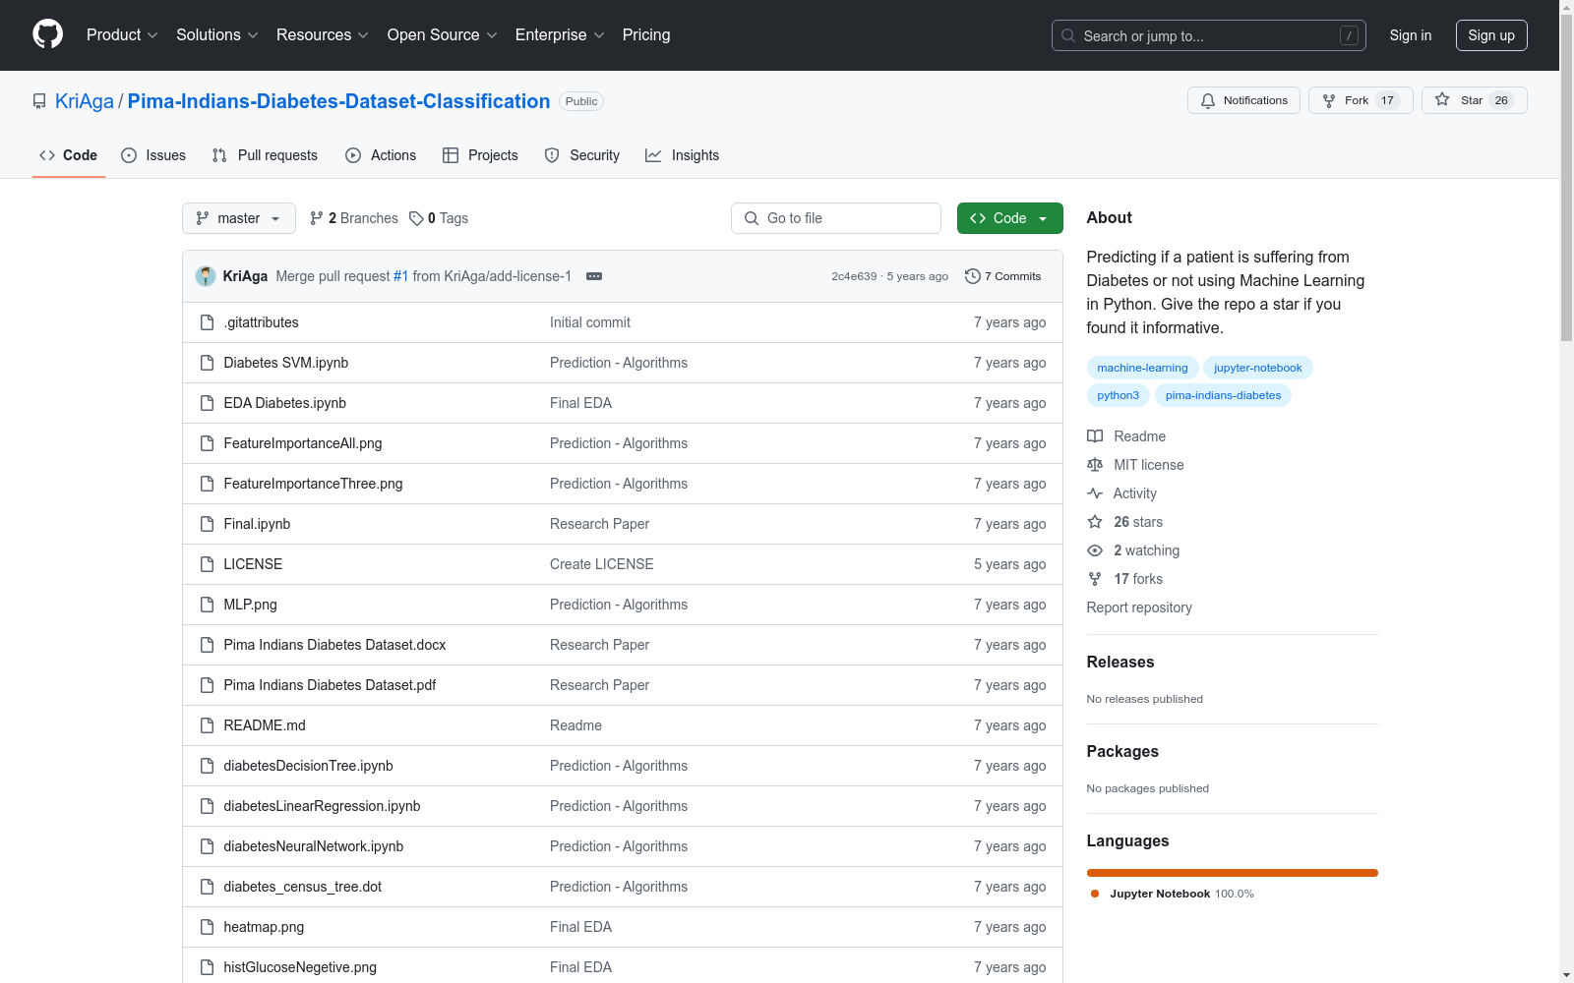1574x983 pixels.
Task: Open the pima-indians-diabetes topic tag
Action: [1223, 395]
